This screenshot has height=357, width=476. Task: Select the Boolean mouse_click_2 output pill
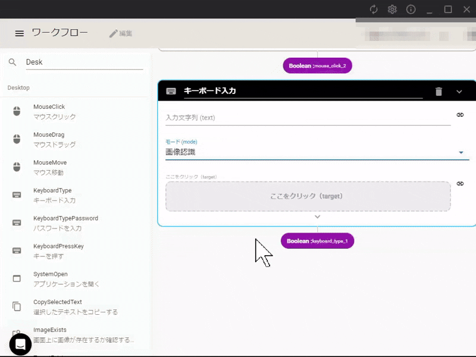coord(317,65)
